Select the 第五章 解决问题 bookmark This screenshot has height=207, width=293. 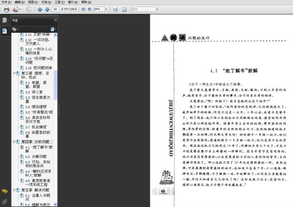[35, 190]
